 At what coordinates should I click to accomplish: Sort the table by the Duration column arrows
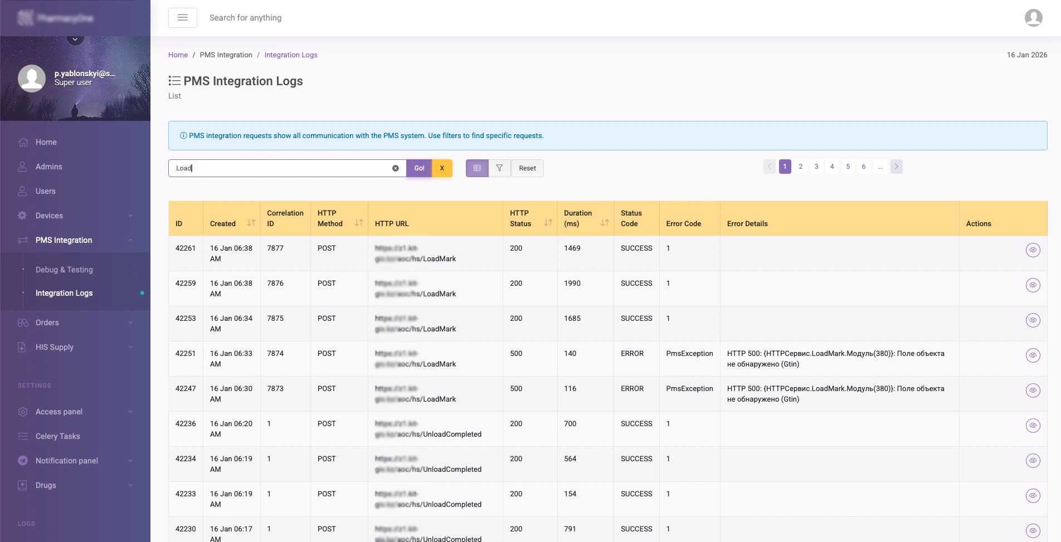pyautogui.click(x=605, y=222)
